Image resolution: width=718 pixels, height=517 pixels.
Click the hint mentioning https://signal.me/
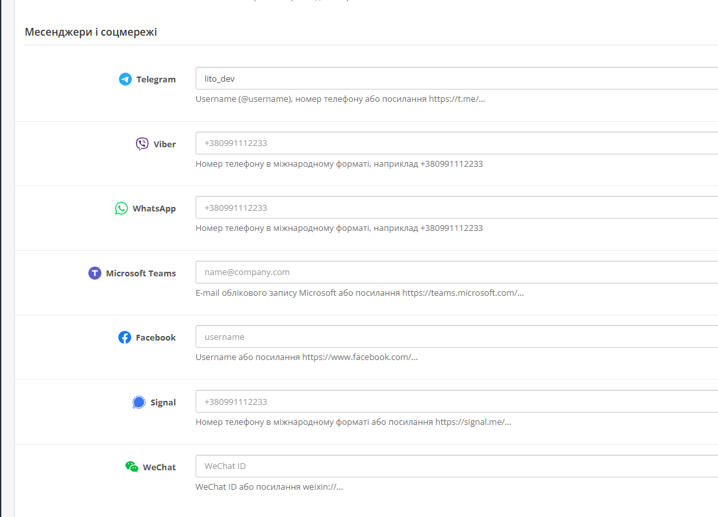coord(353,422)
